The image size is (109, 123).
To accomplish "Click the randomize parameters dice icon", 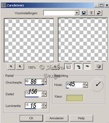I will [99, 67].
